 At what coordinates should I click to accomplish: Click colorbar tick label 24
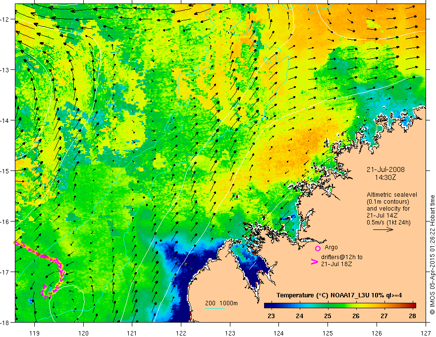pos(299,316)
